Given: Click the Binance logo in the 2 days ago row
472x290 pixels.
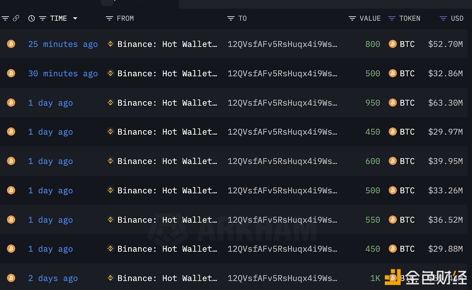Looking at the screenshot, I should (110, 278).
